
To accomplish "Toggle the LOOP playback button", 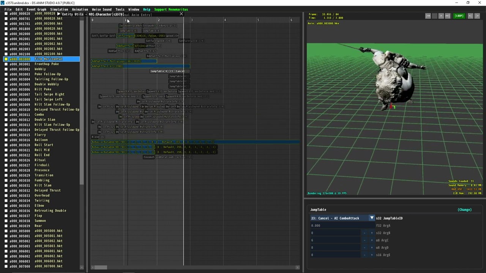I will click(459, 16).
